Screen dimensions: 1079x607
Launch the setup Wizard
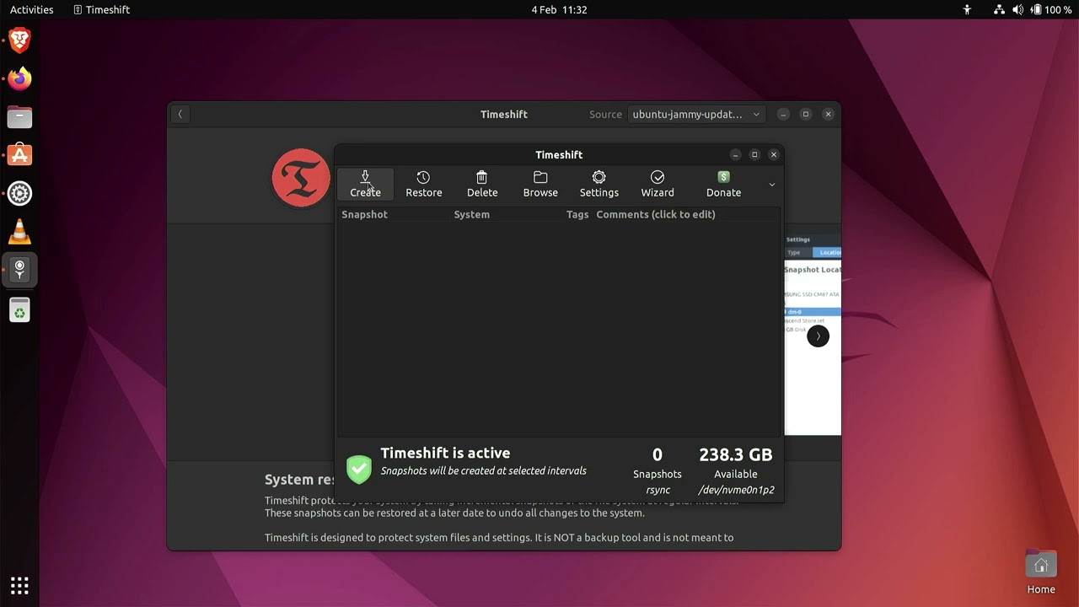point(658,184)
